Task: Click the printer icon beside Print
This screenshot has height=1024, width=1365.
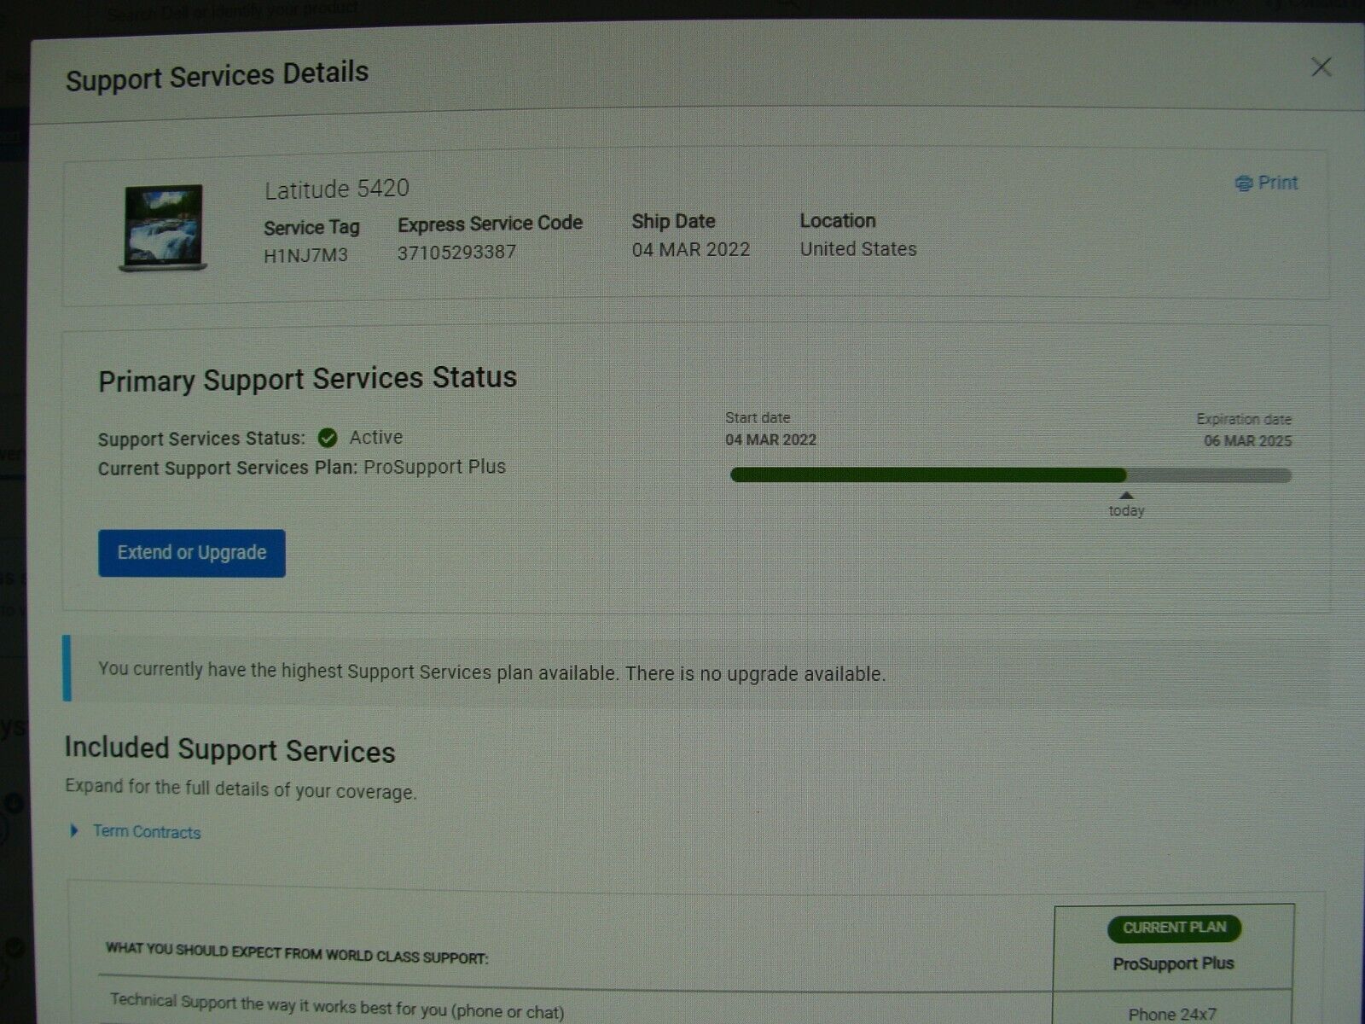Action: pyautogui.click(x=1244, y=183)
